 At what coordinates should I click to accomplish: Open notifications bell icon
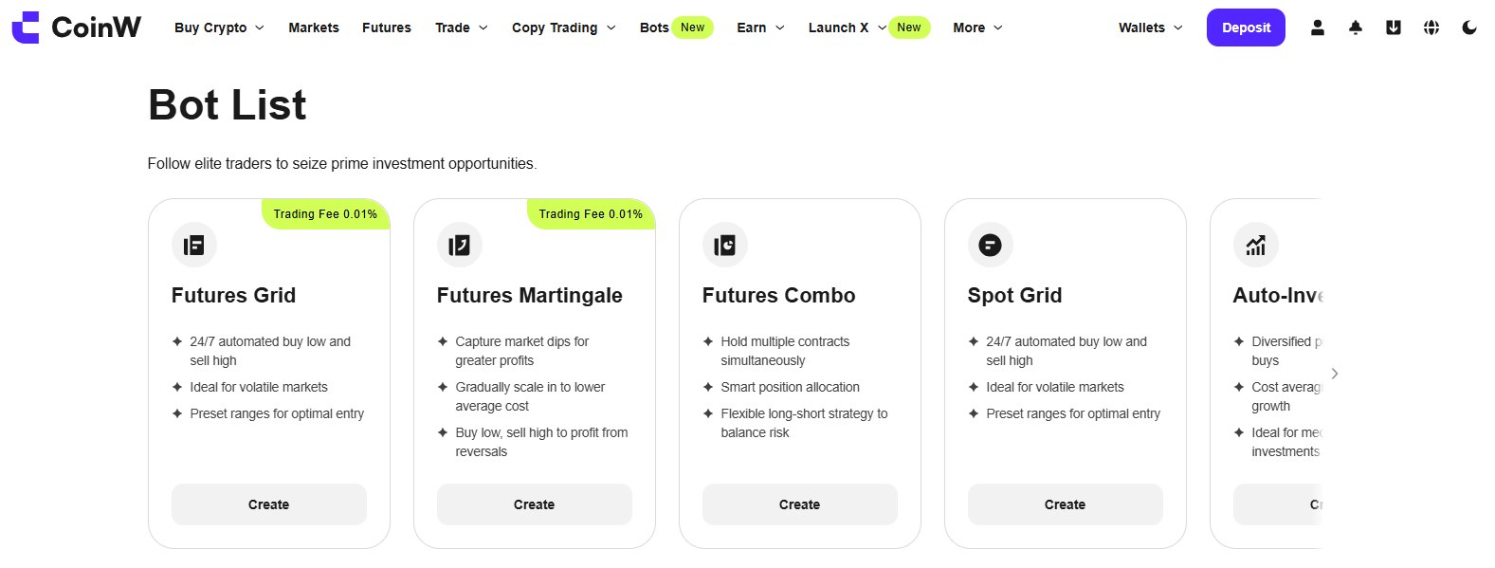click(x=1356, y=27)
